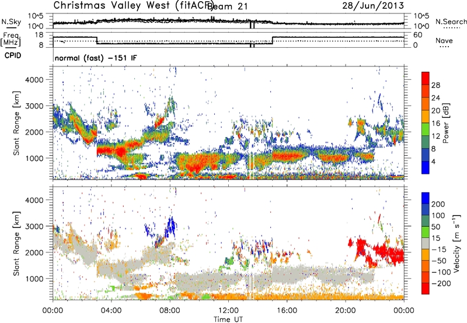Click the -100 label on the velocity colorbar

[441, 272]
